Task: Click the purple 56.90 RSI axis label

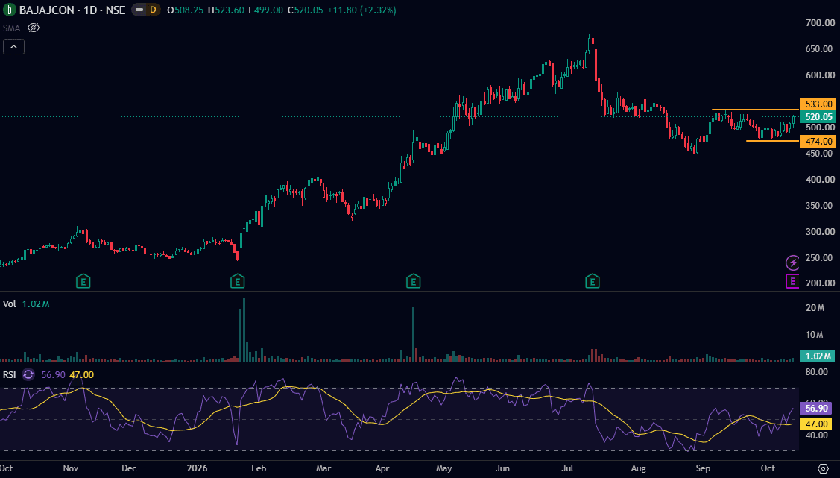Action: pyautogui.click(x=818, y=409)
